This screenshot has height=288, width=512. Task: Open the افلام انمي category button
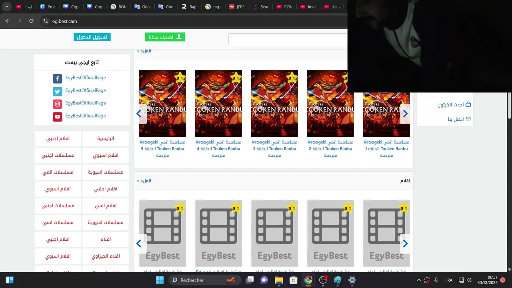106,206
